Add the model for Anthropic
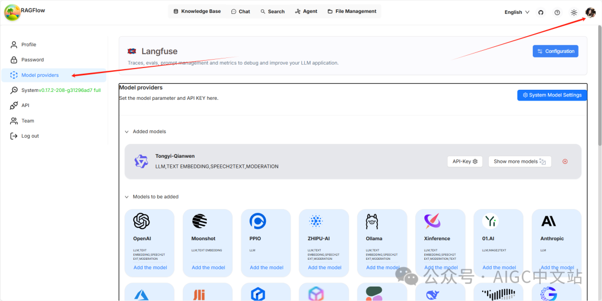602x301 pixels. 557,268
